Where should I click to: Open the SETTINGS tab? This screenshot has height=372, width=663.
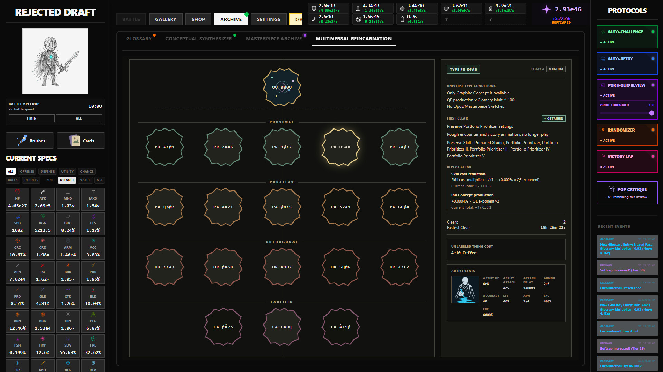point(268,19)
